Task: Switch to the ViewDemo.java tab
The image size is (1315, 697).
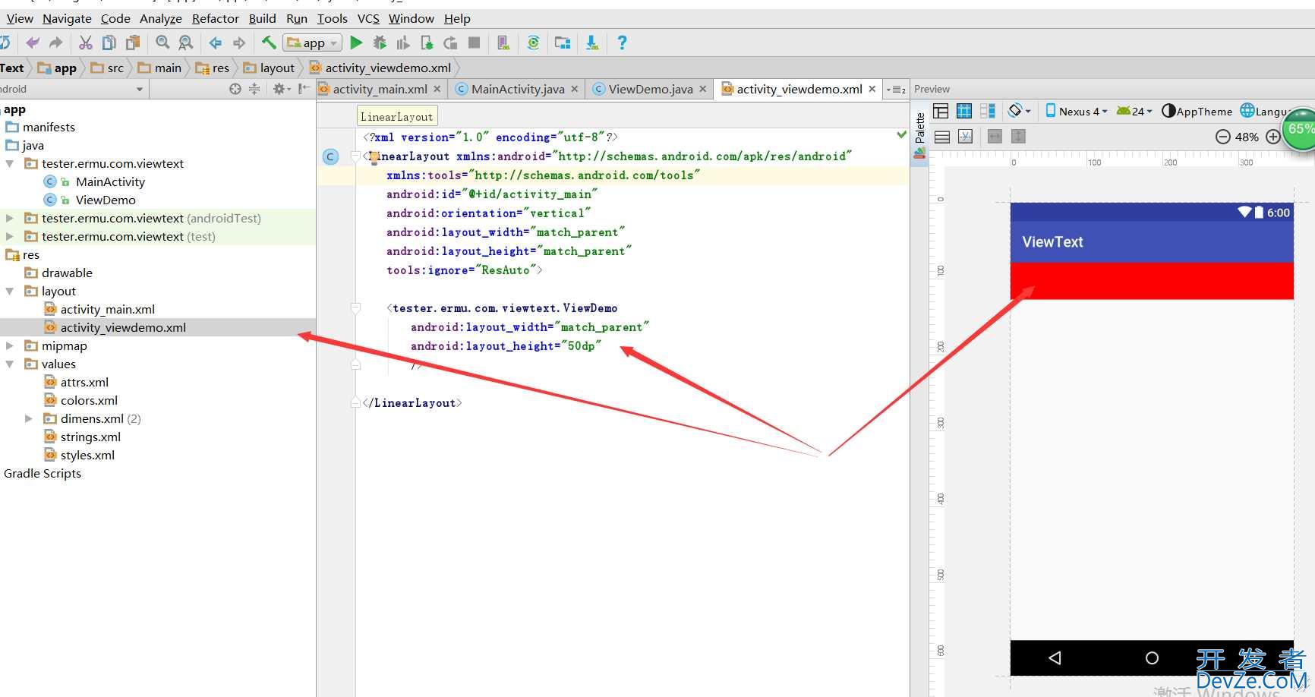Action: (651, 89)
